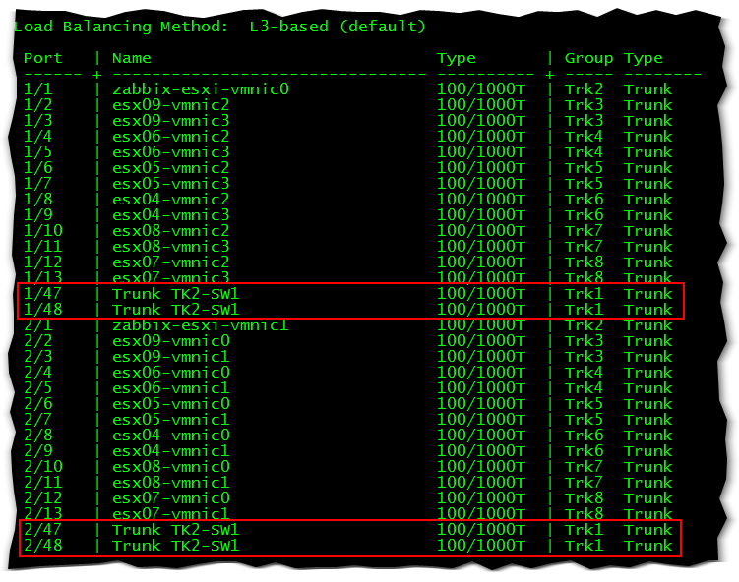Click port number 1/10
The height and width of the screenshot is (582, 739).
point(42,231)
